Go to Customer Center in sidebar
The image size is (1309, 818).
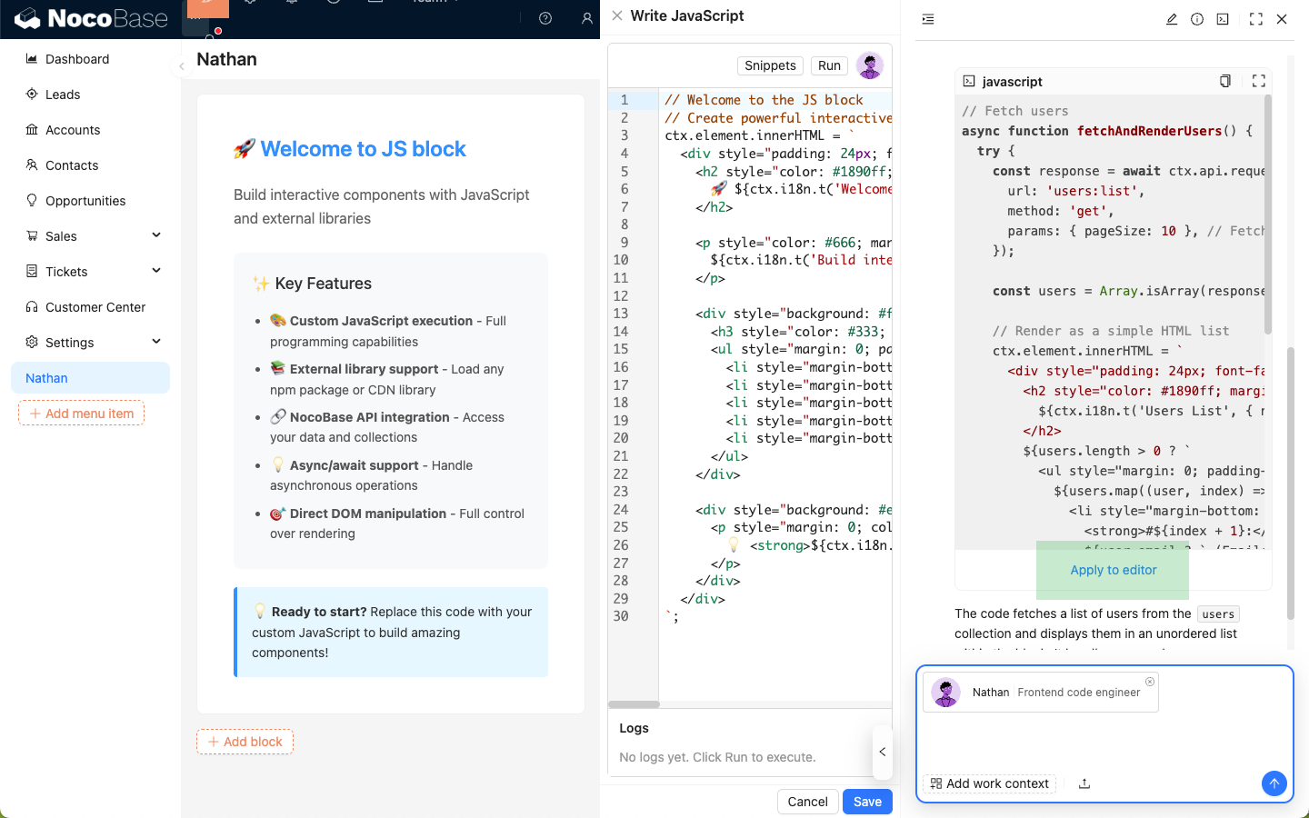coord(95,307)
